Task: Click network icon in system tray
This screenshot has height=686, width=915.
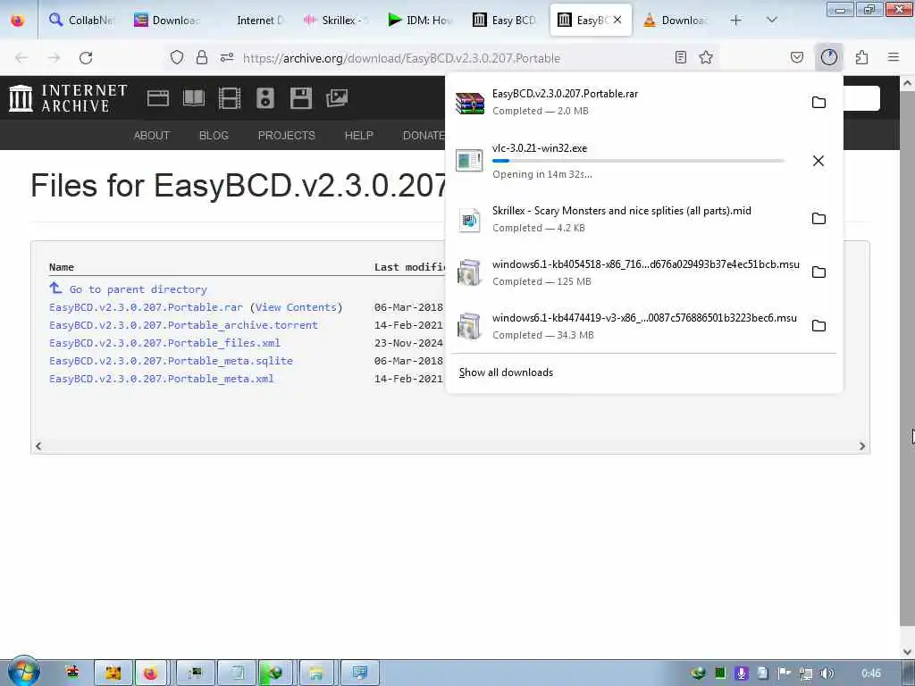Action: (x=806, y=673)
